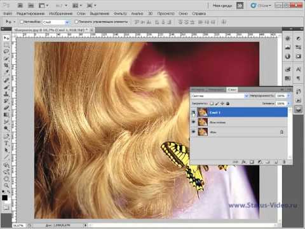This screenshot has height=229, width=305.
Task: Select the Lasso tool
Action: point(6,52)
